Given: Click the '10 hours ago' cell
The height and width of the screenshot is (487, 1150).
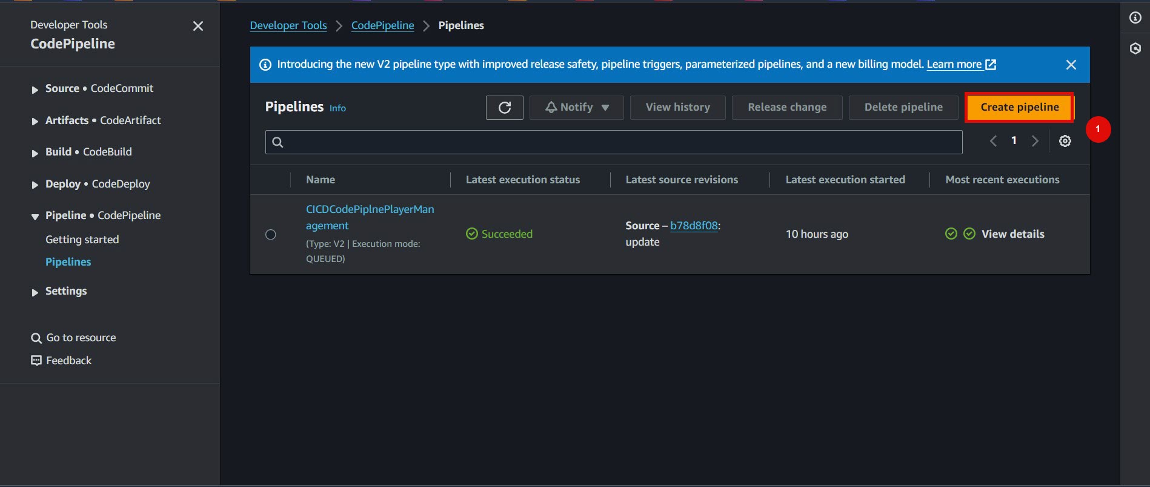Looking at the screenshot, I should (817, 234).
